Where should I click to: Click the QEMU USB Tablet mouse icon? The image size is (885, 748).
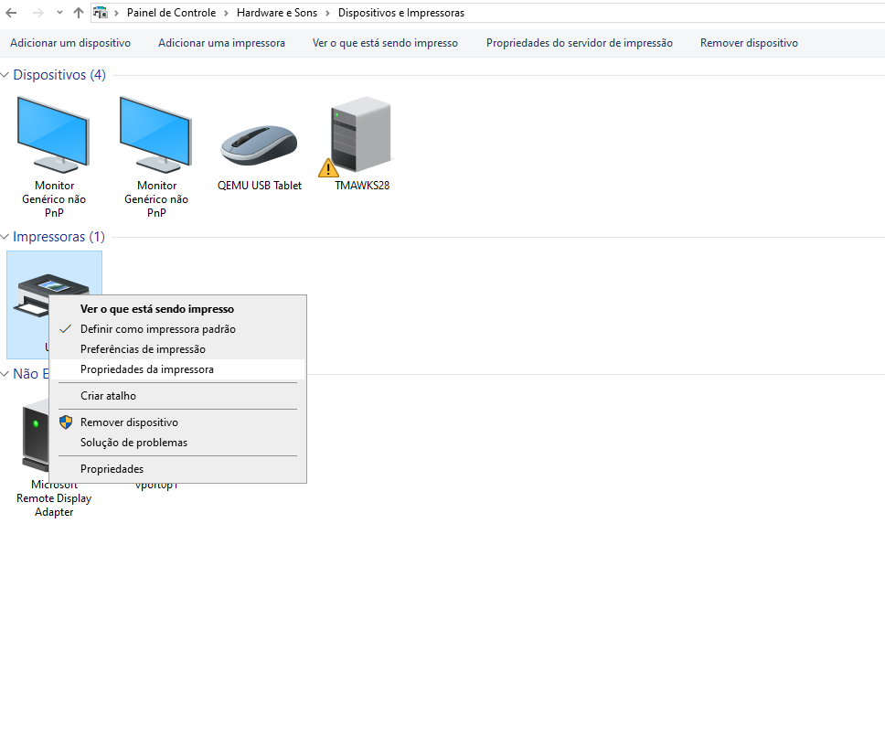(259, 144)
